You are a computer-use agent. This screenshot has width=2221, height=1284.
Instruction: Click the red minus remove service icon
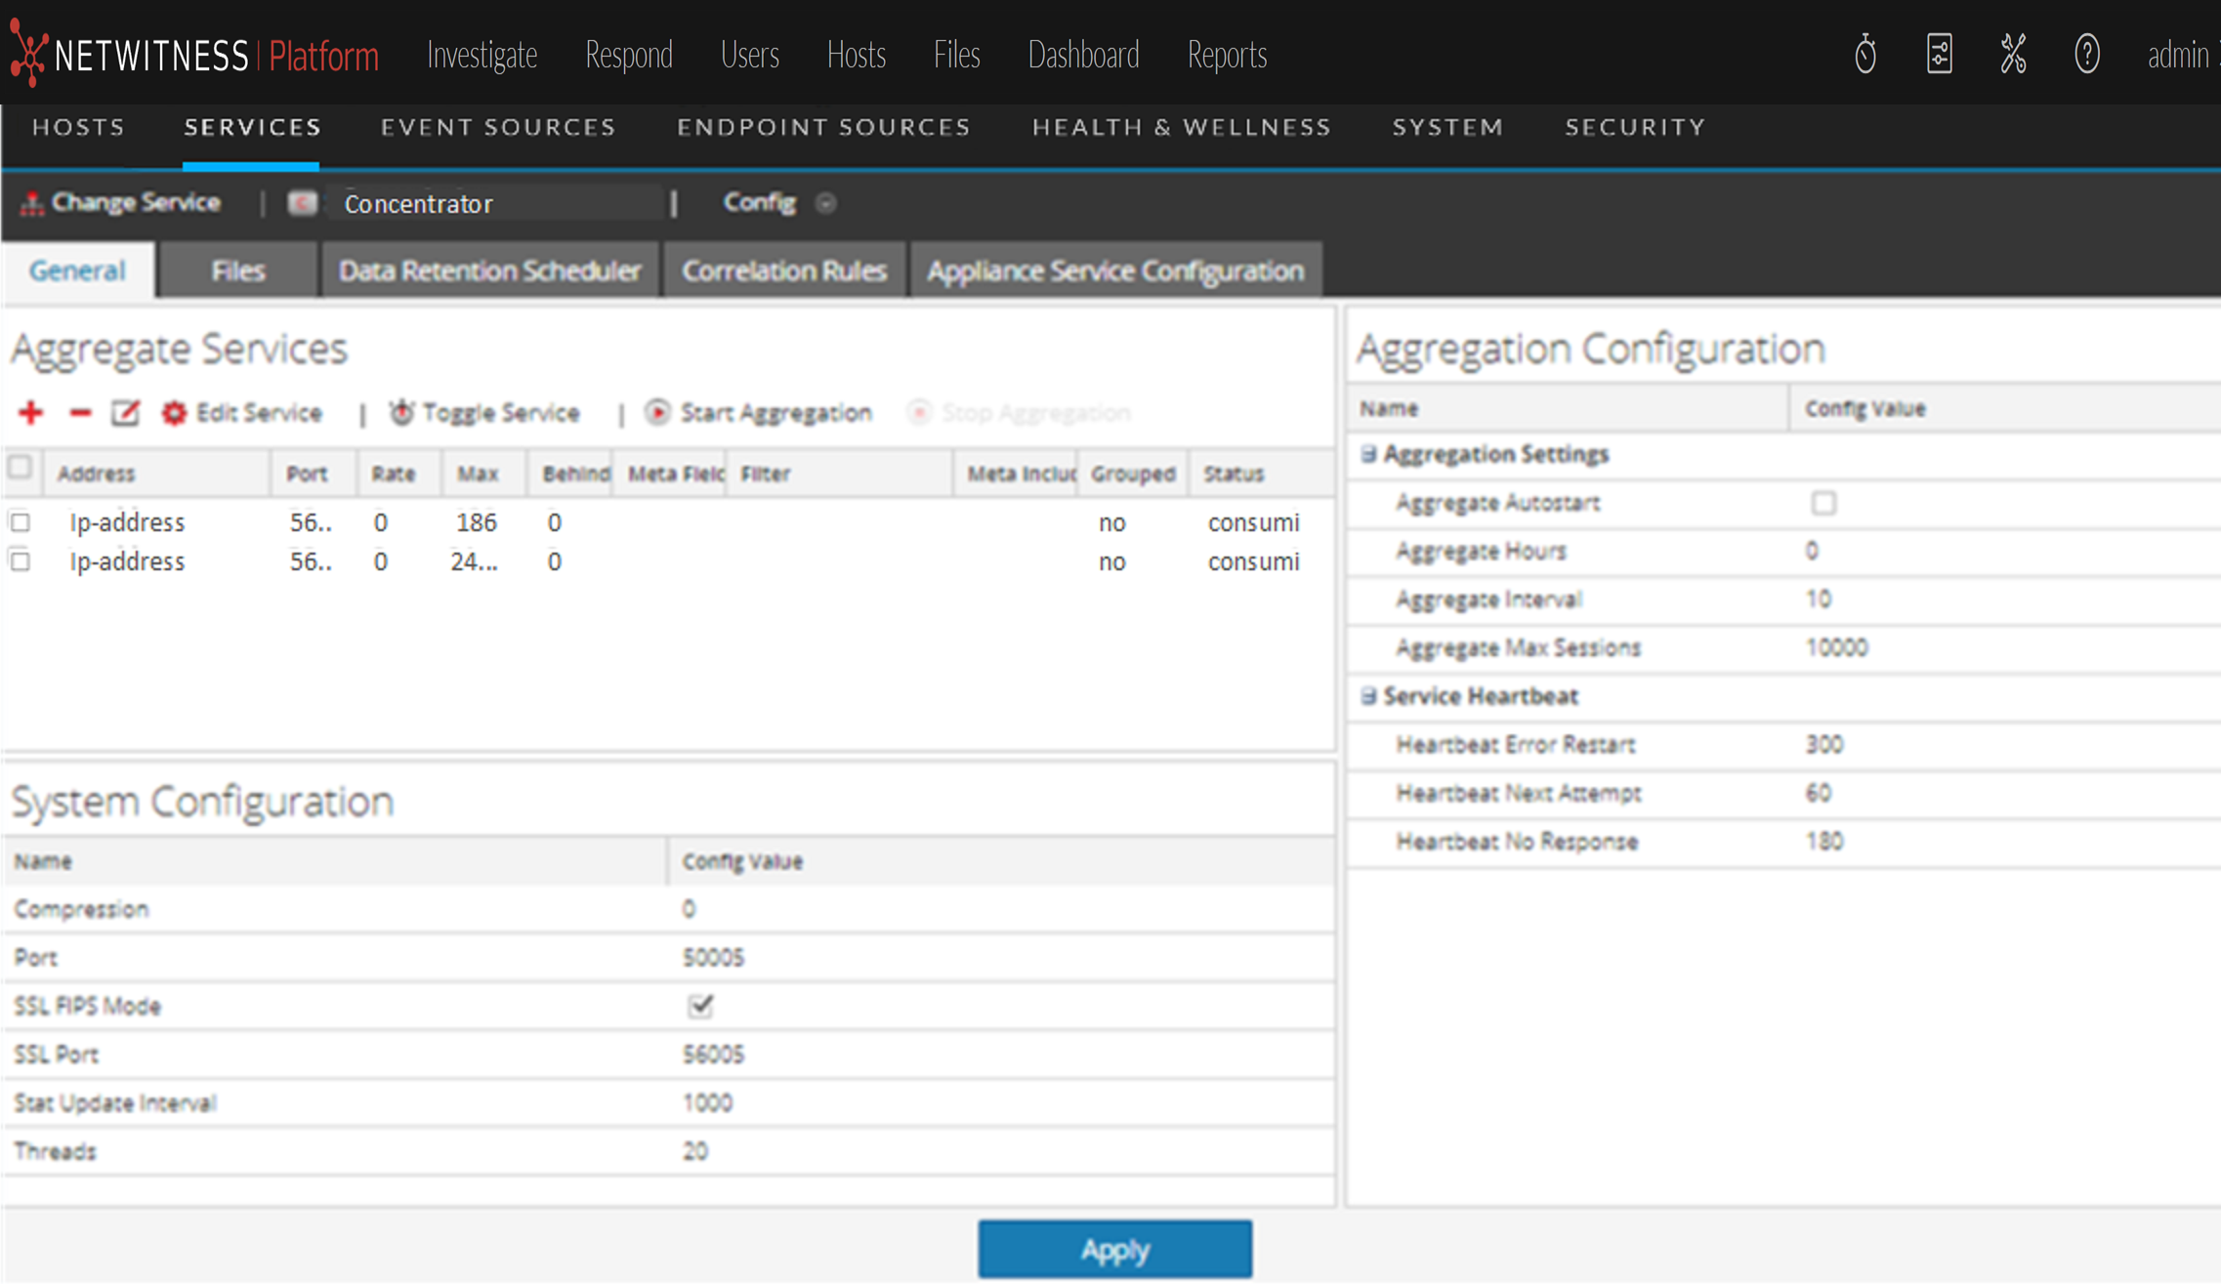point(80,413)
